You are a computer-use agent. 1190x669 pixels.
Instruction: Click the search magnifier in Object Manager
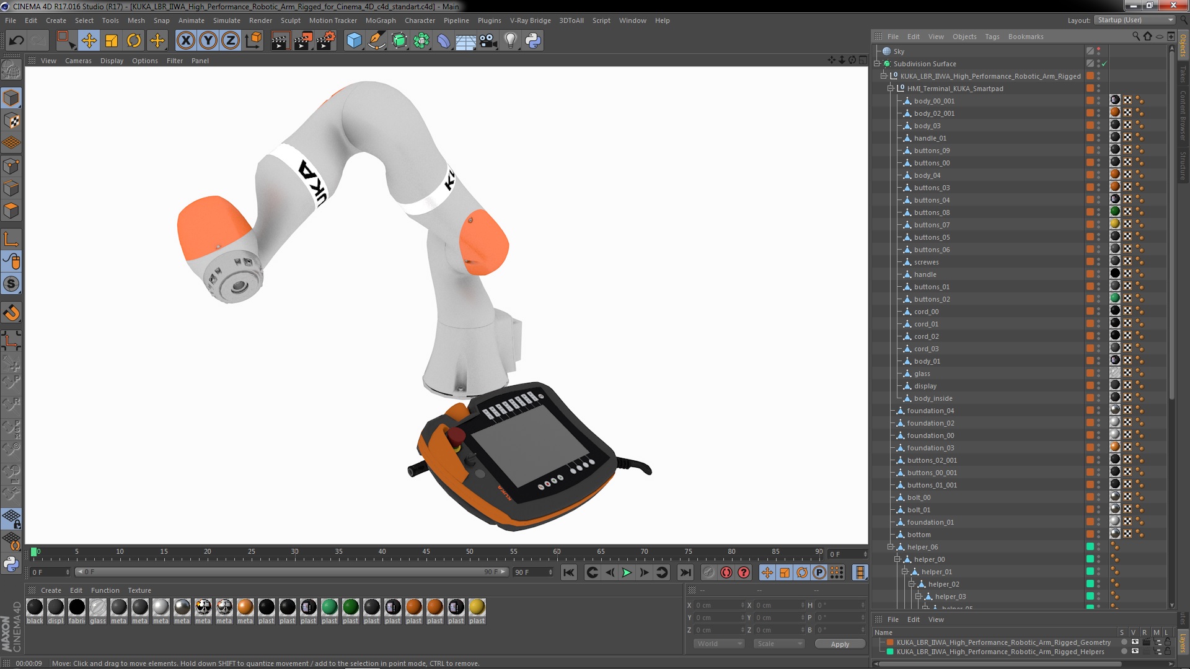(x=1135, y=37)
